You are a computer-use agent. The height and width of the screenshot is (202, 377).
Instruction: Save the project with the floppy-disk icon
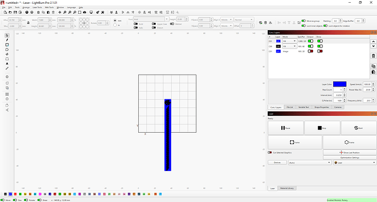15,12
